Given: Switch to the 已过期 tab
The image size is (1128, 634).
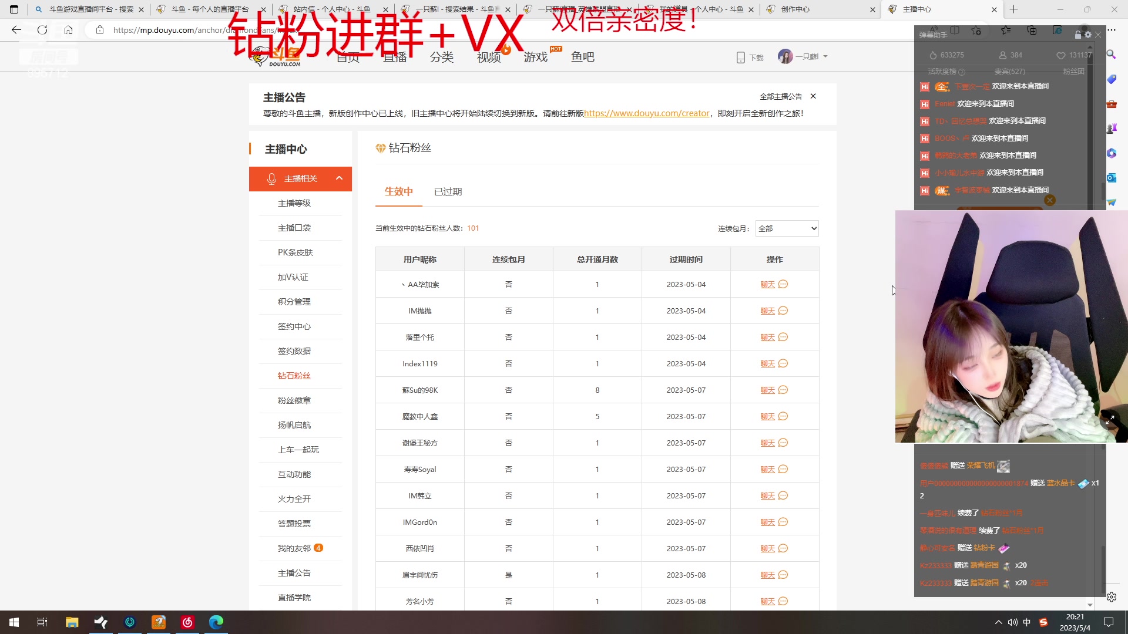Looking at the screenshot, I should coord(448,191).
